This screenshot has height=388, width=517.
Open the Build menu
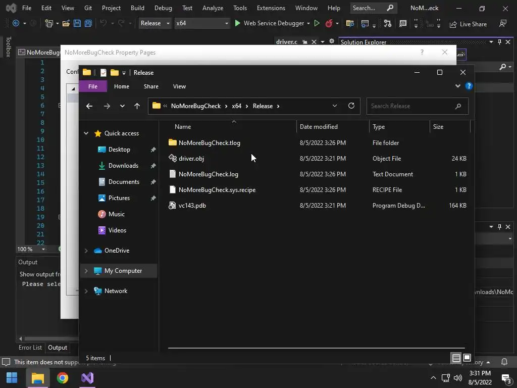(x=137, y=8)
